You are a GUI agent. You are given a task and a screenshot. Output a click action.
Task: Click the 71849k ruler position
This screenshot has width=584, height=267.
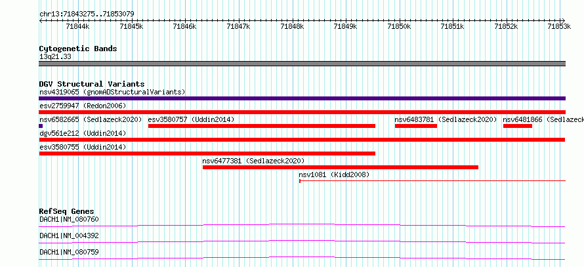pos(346,26)
